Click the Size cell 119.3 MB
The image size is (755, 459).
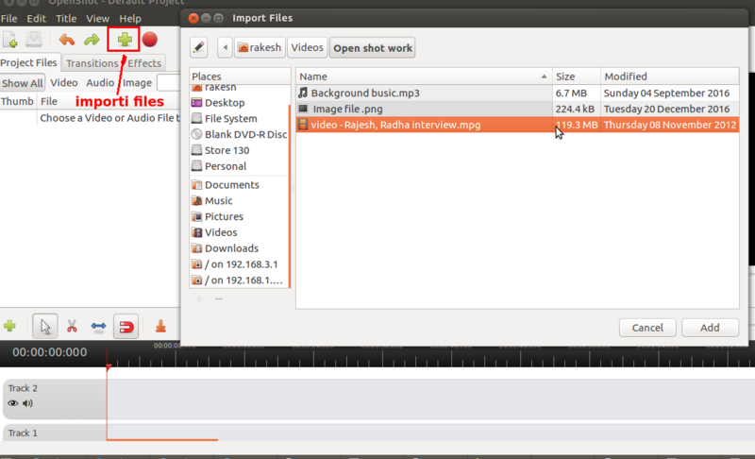tap(577, 125)
